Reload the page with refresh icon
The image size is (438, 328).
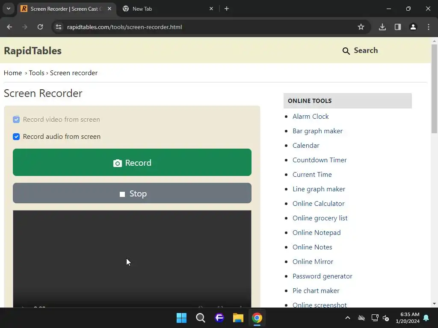pyautogui.click(x=40, y=27)
